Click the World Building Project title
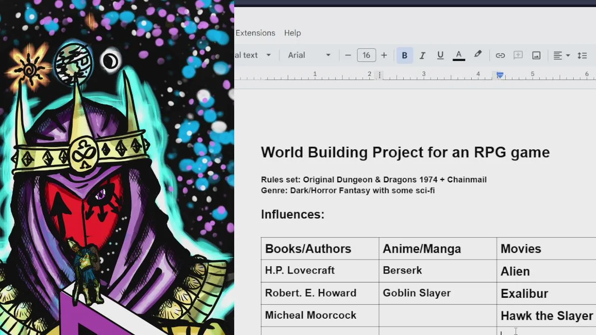Image resolution: width=596 pixels, height=335 pixels. (405, 152)
